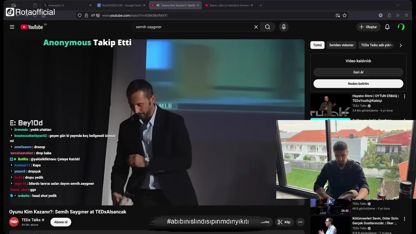Create content with Oluştur button
416x234 pixels.
point(368,27)
